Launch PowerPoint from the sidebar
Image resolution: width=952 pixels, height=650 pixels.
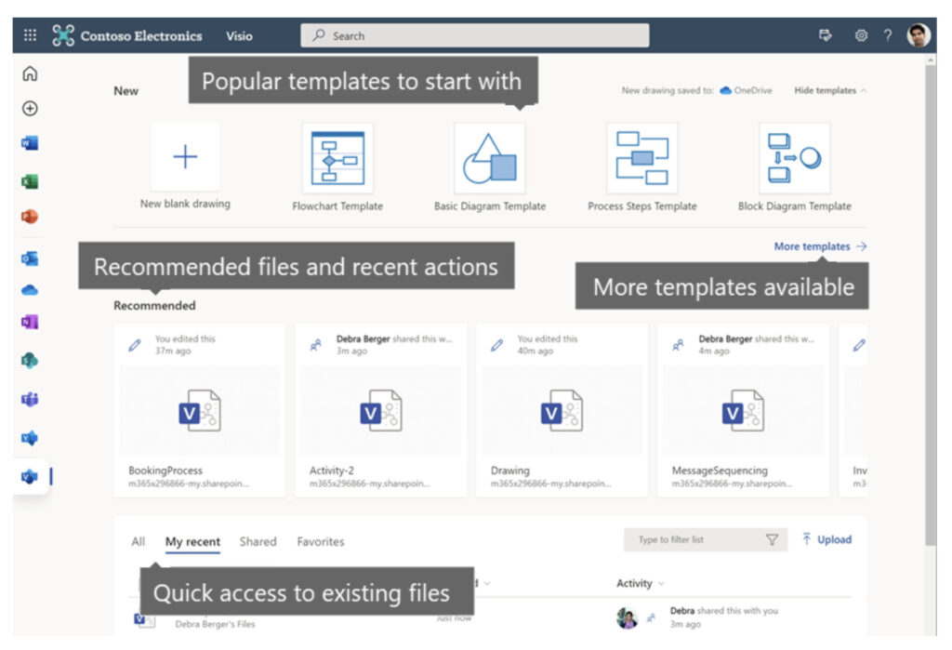[30, 217]
